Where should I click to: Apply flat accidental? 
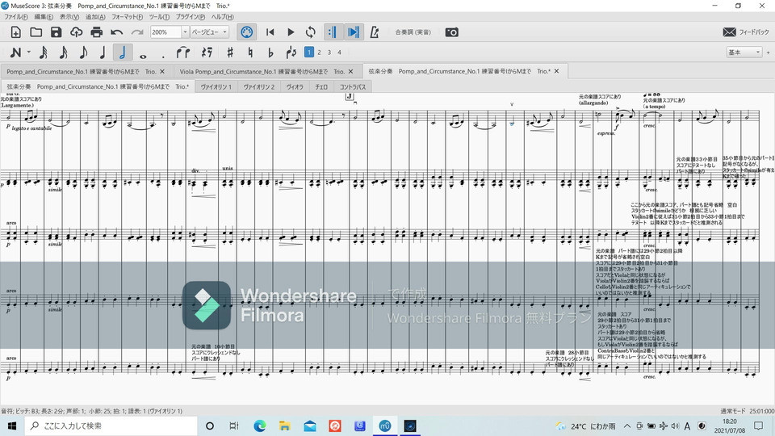[270, 52]
